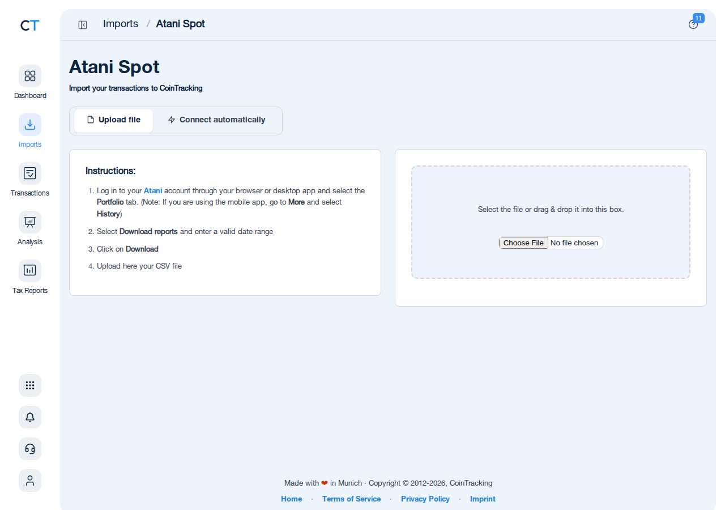Screen dimensions: 725x510
Task: Open the Imports sidebar icon
Action: [x=30, y=125]
